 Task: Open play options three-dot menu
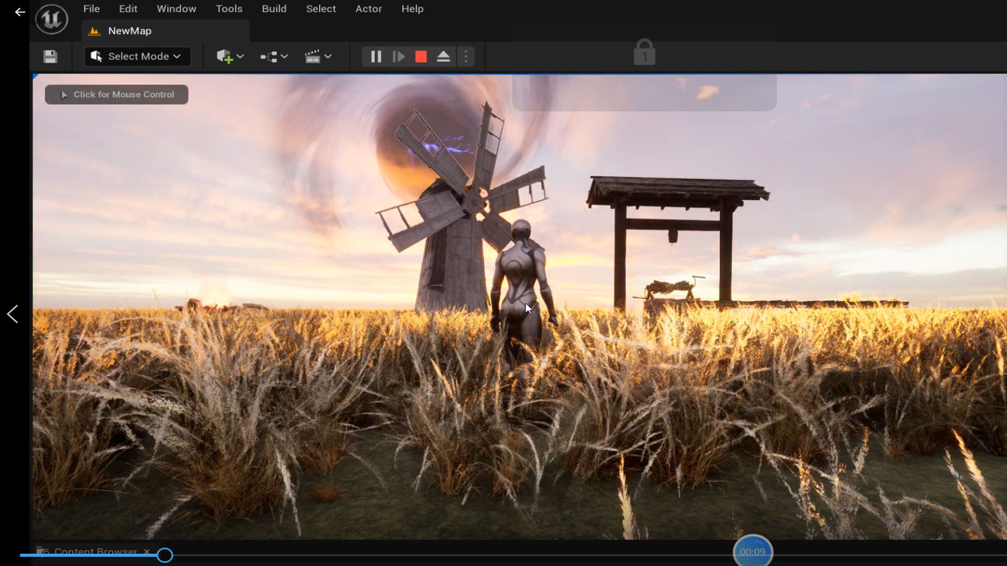tap(466, 57)
